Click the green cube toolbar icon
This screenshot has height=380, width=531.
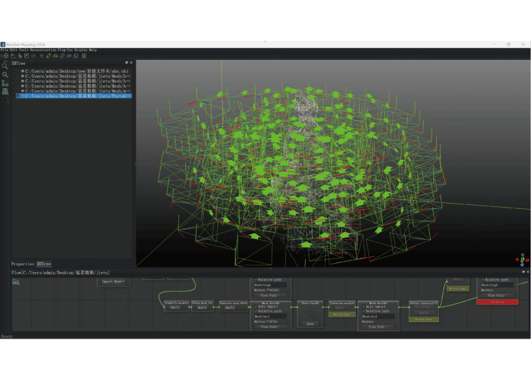[41, 56]
